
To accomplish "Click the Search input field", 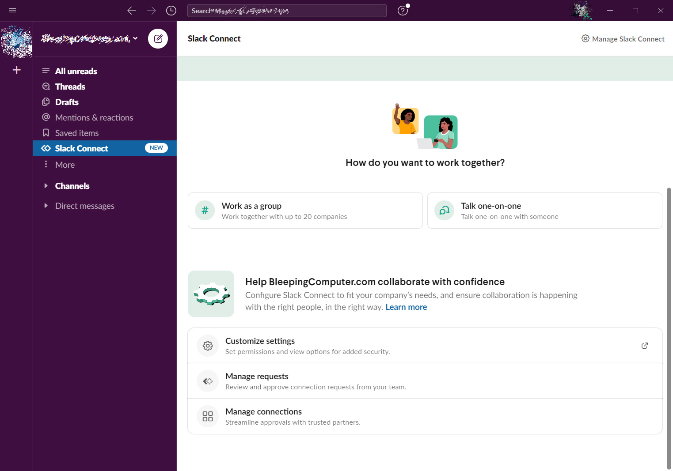I will 287,11.
